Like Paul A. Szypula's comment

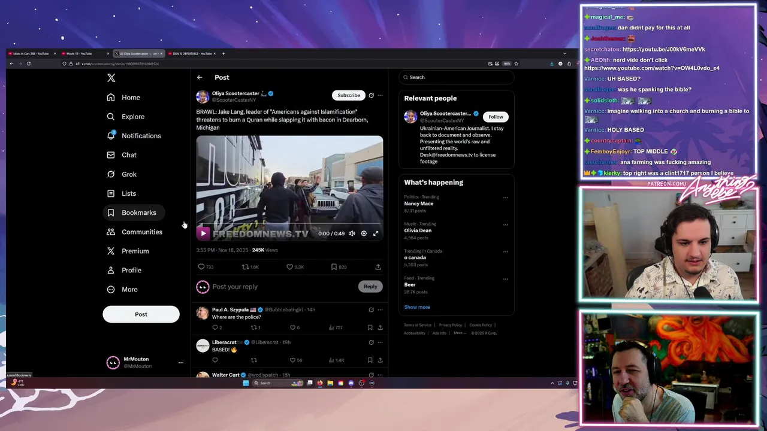point(294,327)
